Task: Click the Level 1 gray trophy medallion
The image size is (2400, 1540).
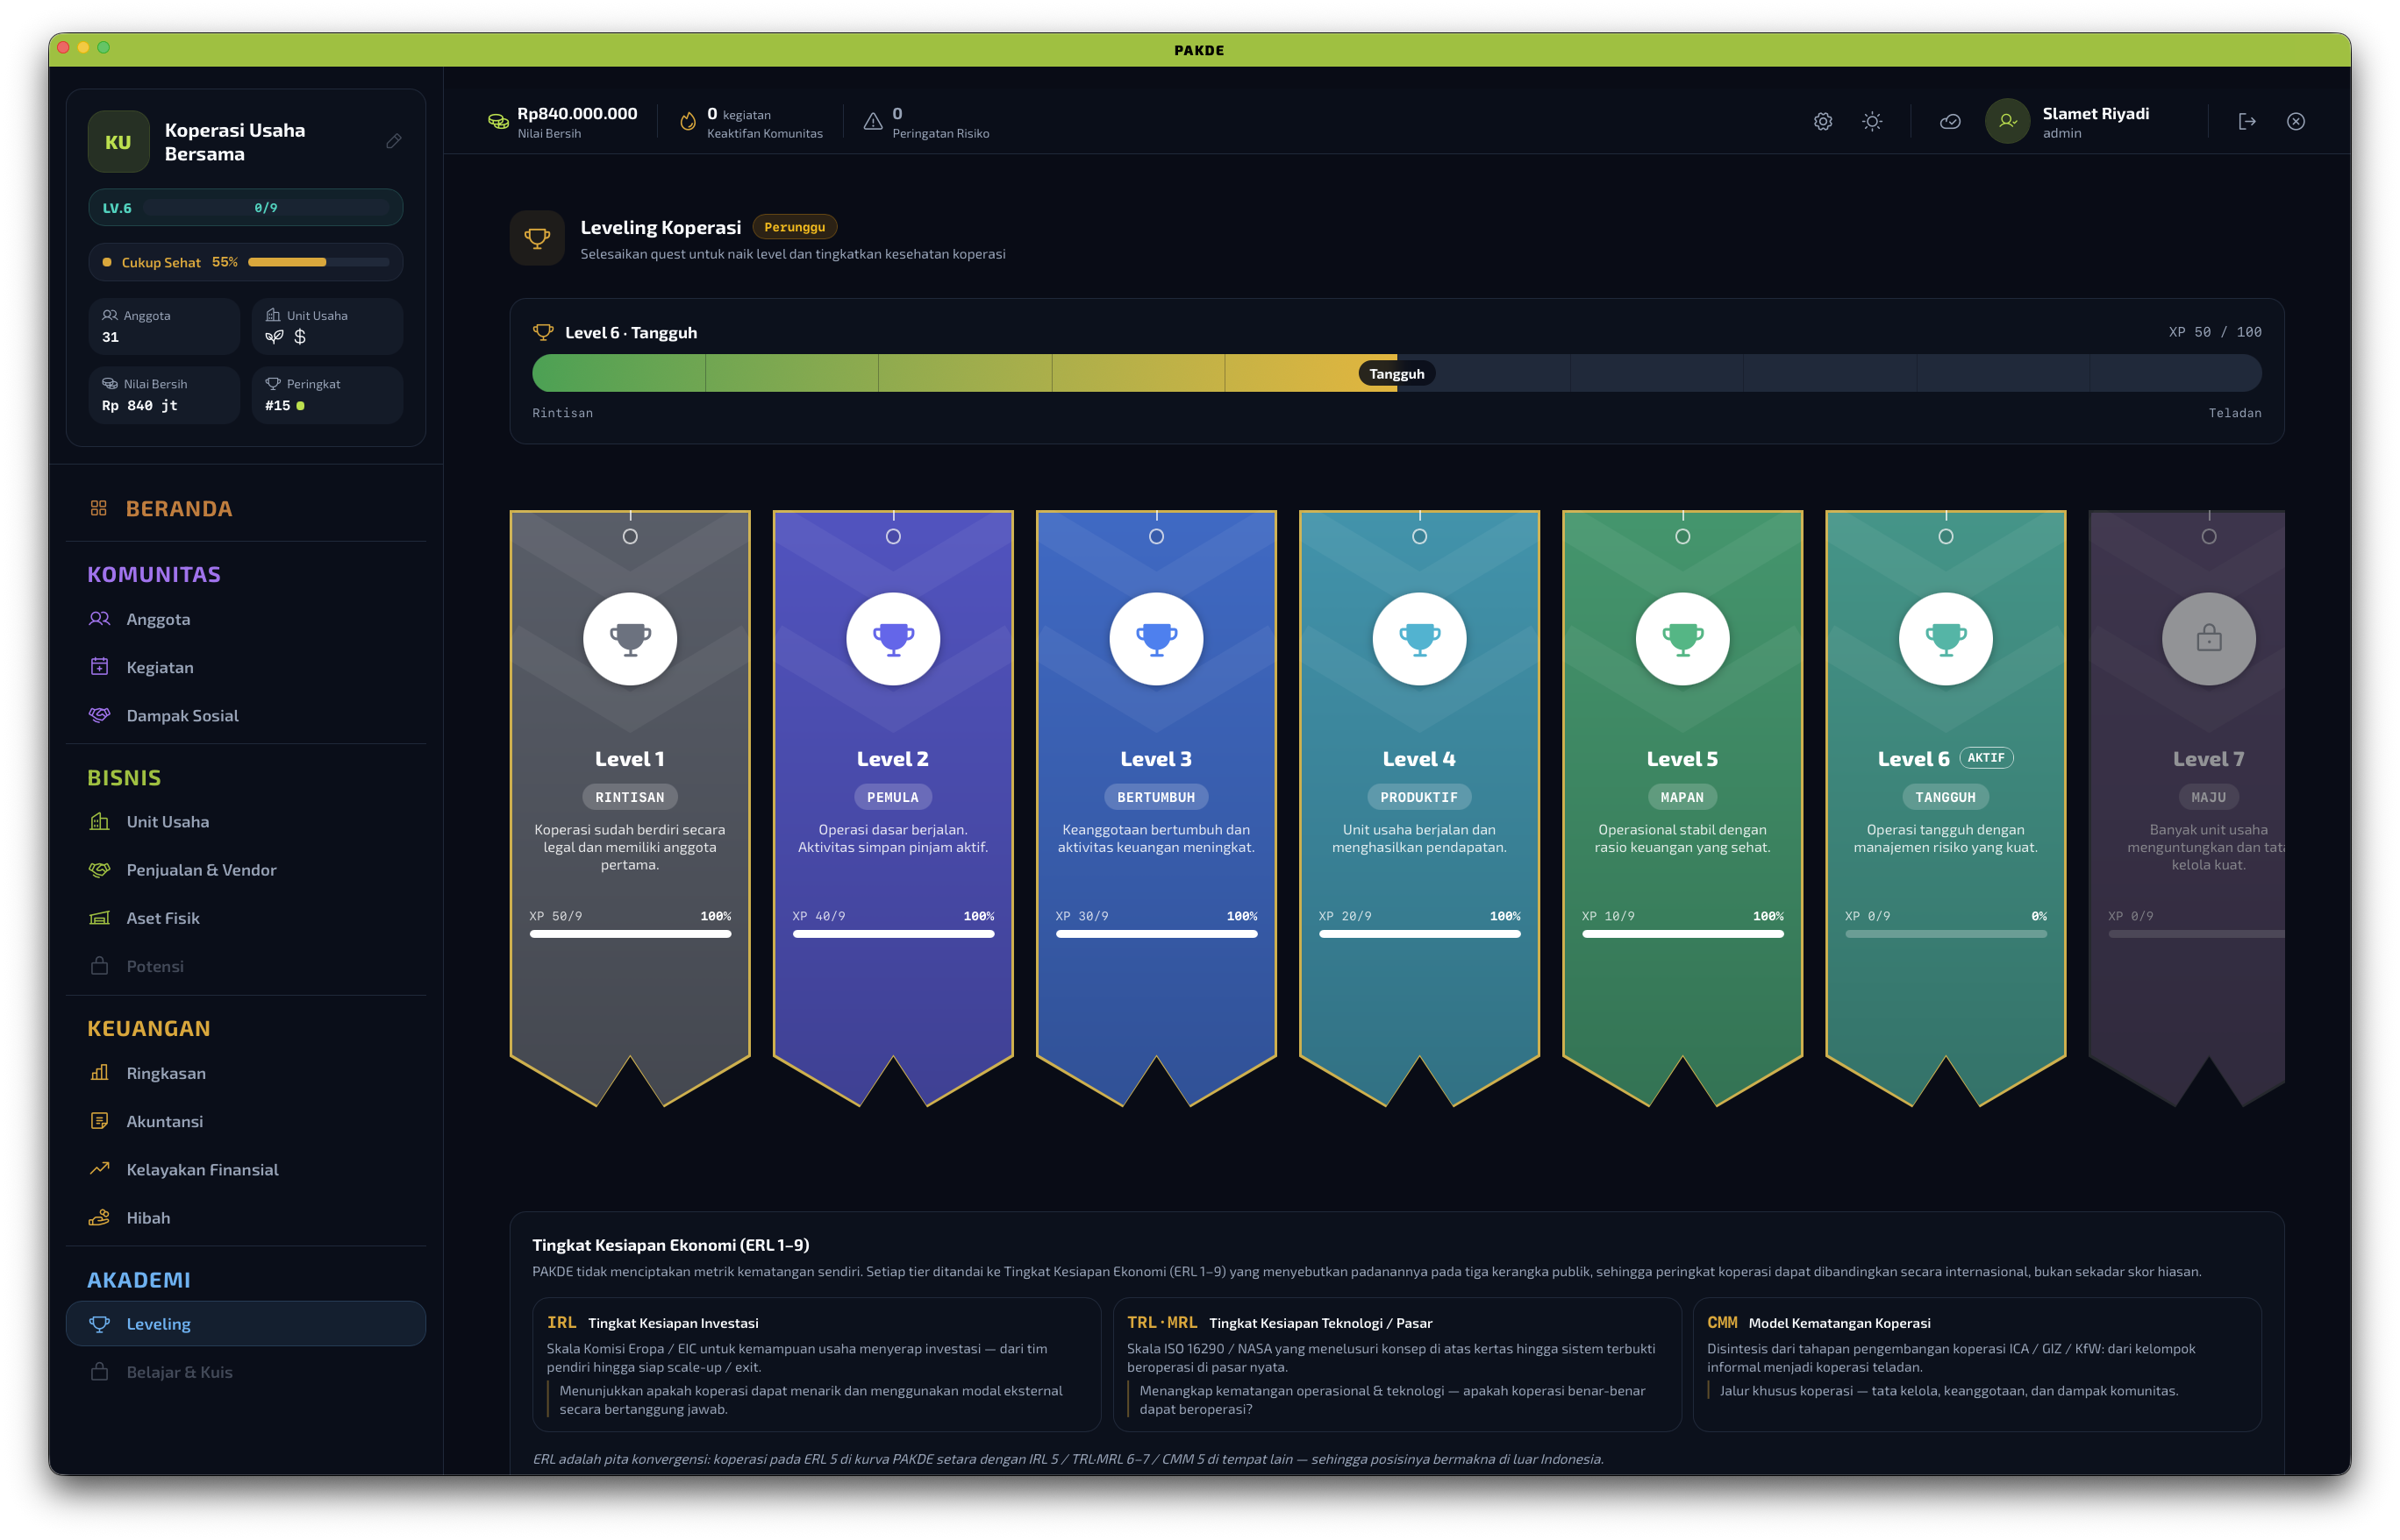Action: click(x=630, y=638)
